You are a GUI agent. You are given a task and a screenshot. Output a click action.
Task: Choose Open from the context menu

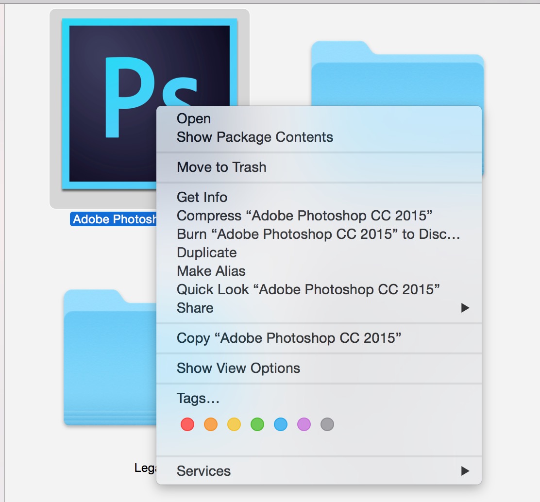tap(319, 118)
